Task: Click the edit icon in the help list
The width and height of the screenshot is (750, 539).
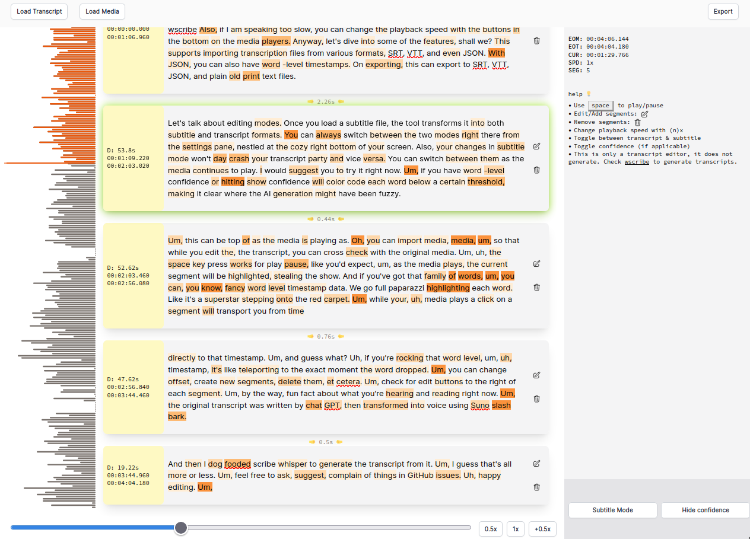Action: pyautogui.click(x=645, y=114)
